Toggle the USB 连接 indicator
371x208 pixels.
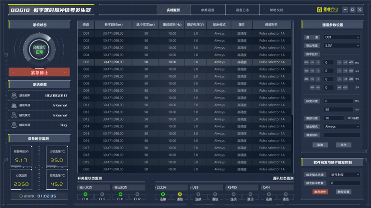coord(198,194)
